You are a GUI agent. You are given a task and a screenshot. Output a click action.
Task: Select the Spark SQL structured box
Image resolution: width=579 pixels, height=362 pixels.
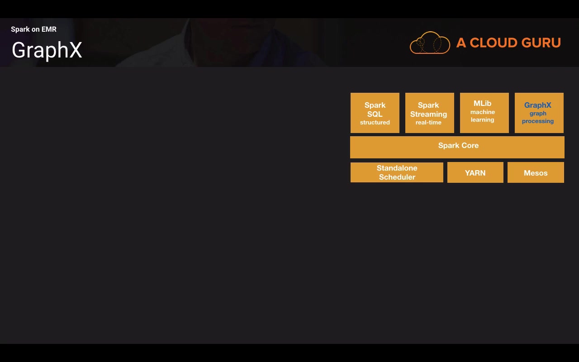click(375, 113)
